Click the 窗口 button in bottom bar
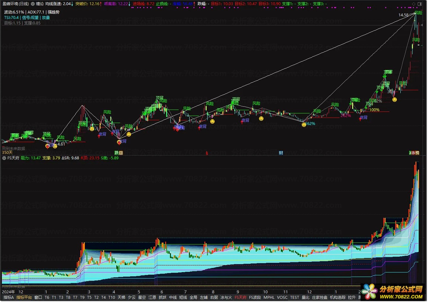This screenshot has height=302, width=428. point(38,298)
